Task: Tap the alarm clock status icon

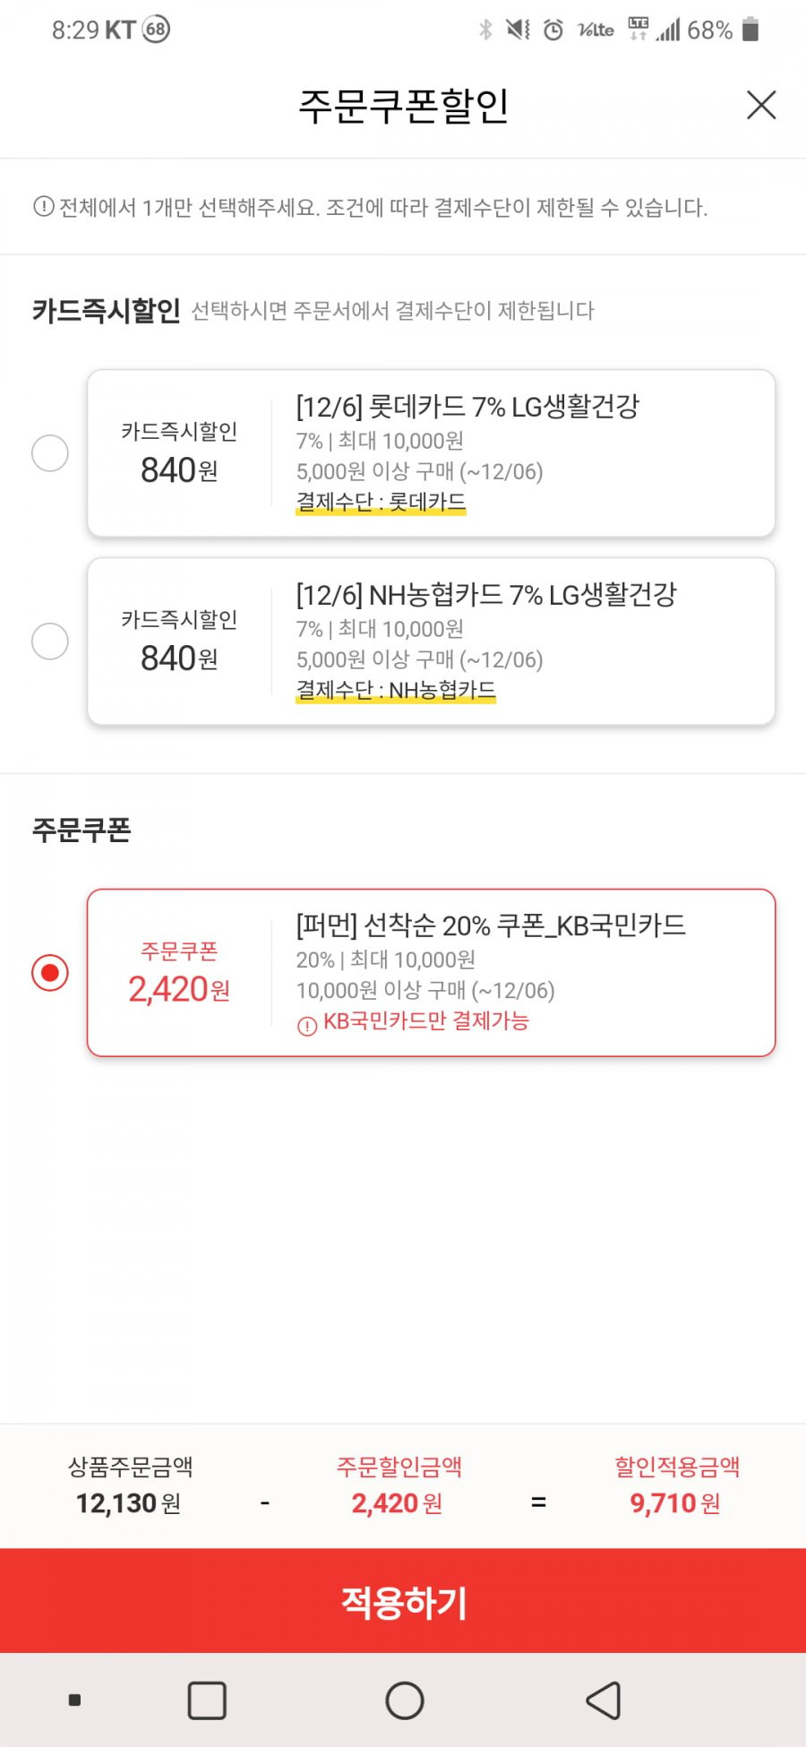Action: point(553,30)
